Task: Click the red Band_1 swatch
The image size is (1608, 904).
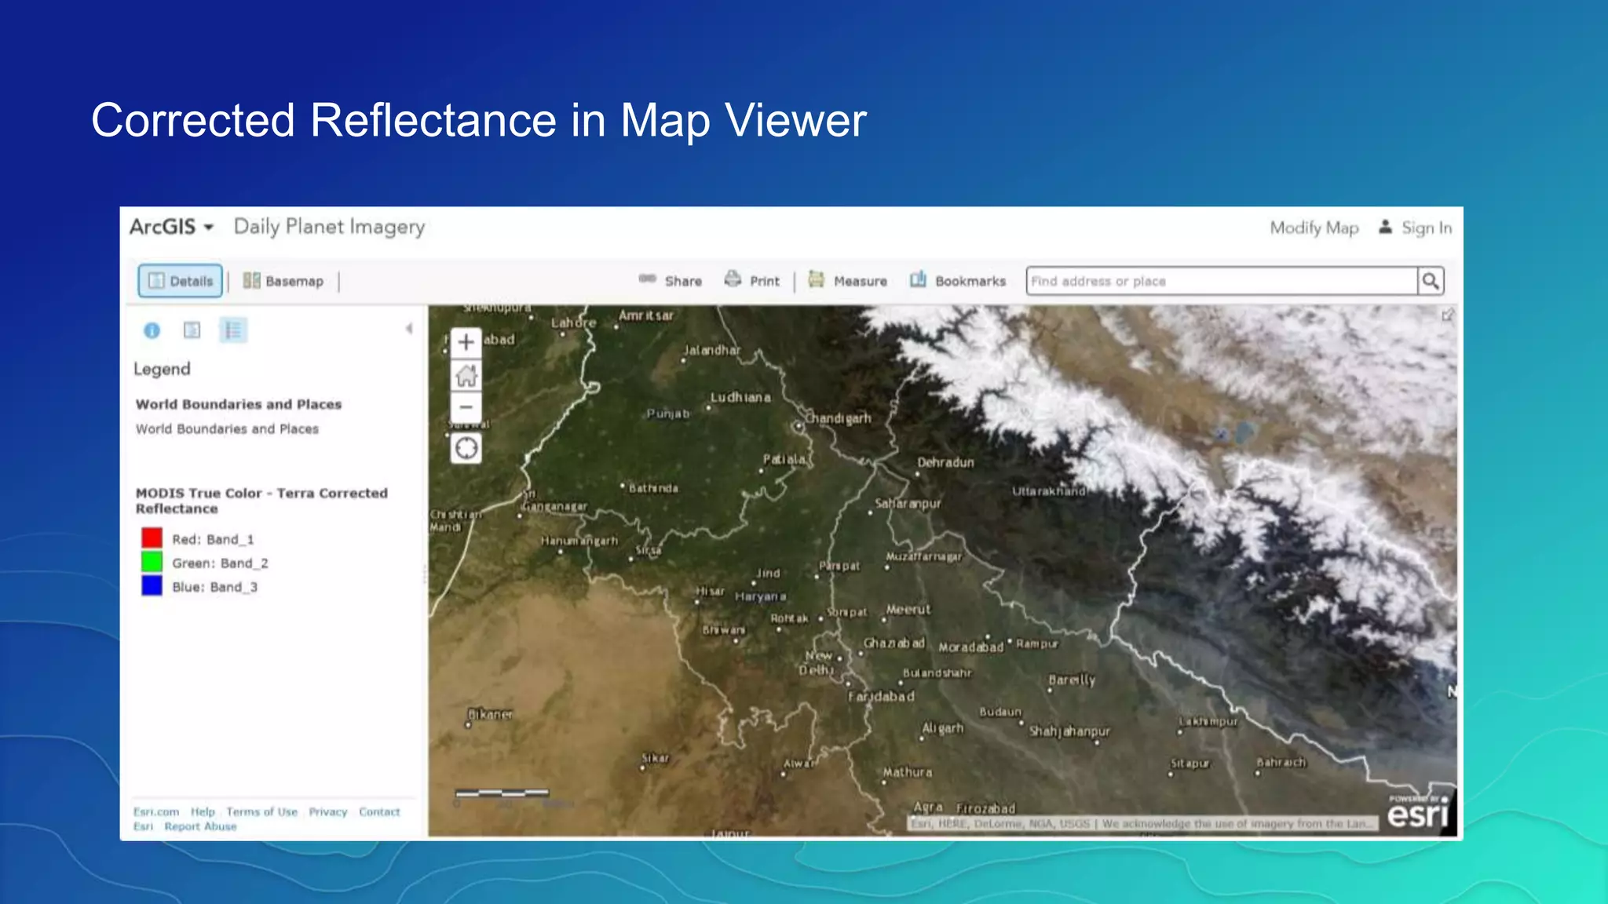Action: [152, 538]
